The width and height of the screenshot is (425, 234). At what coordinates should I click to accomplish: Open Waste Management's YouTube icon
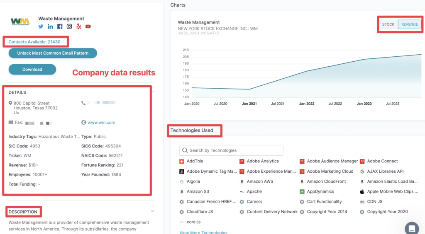(x=88, y=27)
